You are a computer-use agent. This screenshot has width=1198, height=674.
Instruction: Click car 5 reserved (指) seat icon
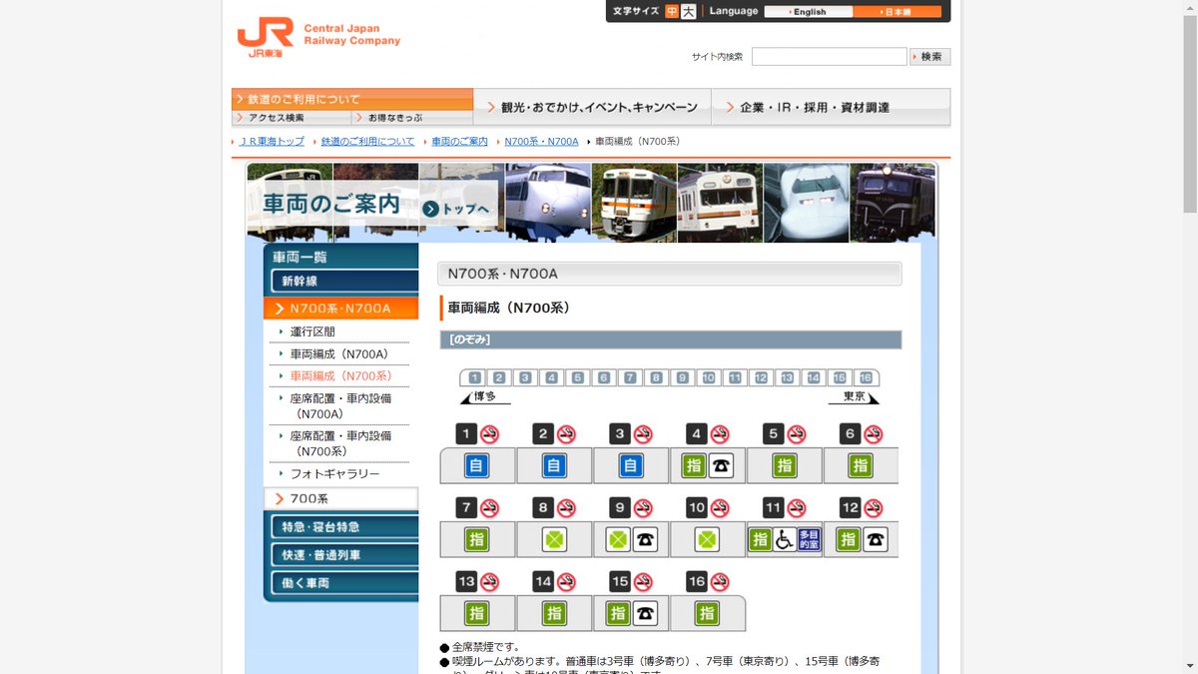784,465
